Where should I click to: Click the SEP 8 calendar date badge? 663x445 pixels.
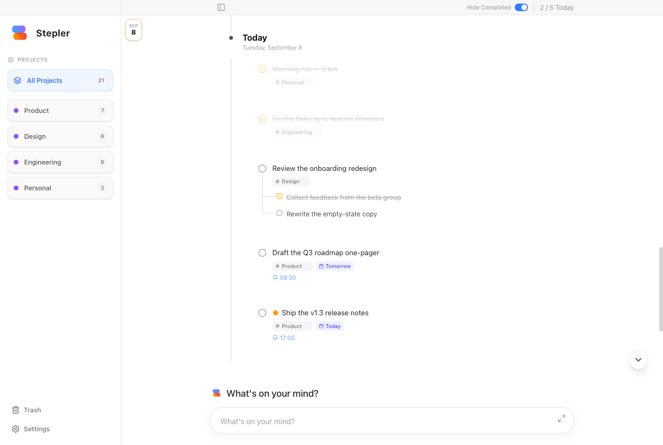[x=134, y=30]
